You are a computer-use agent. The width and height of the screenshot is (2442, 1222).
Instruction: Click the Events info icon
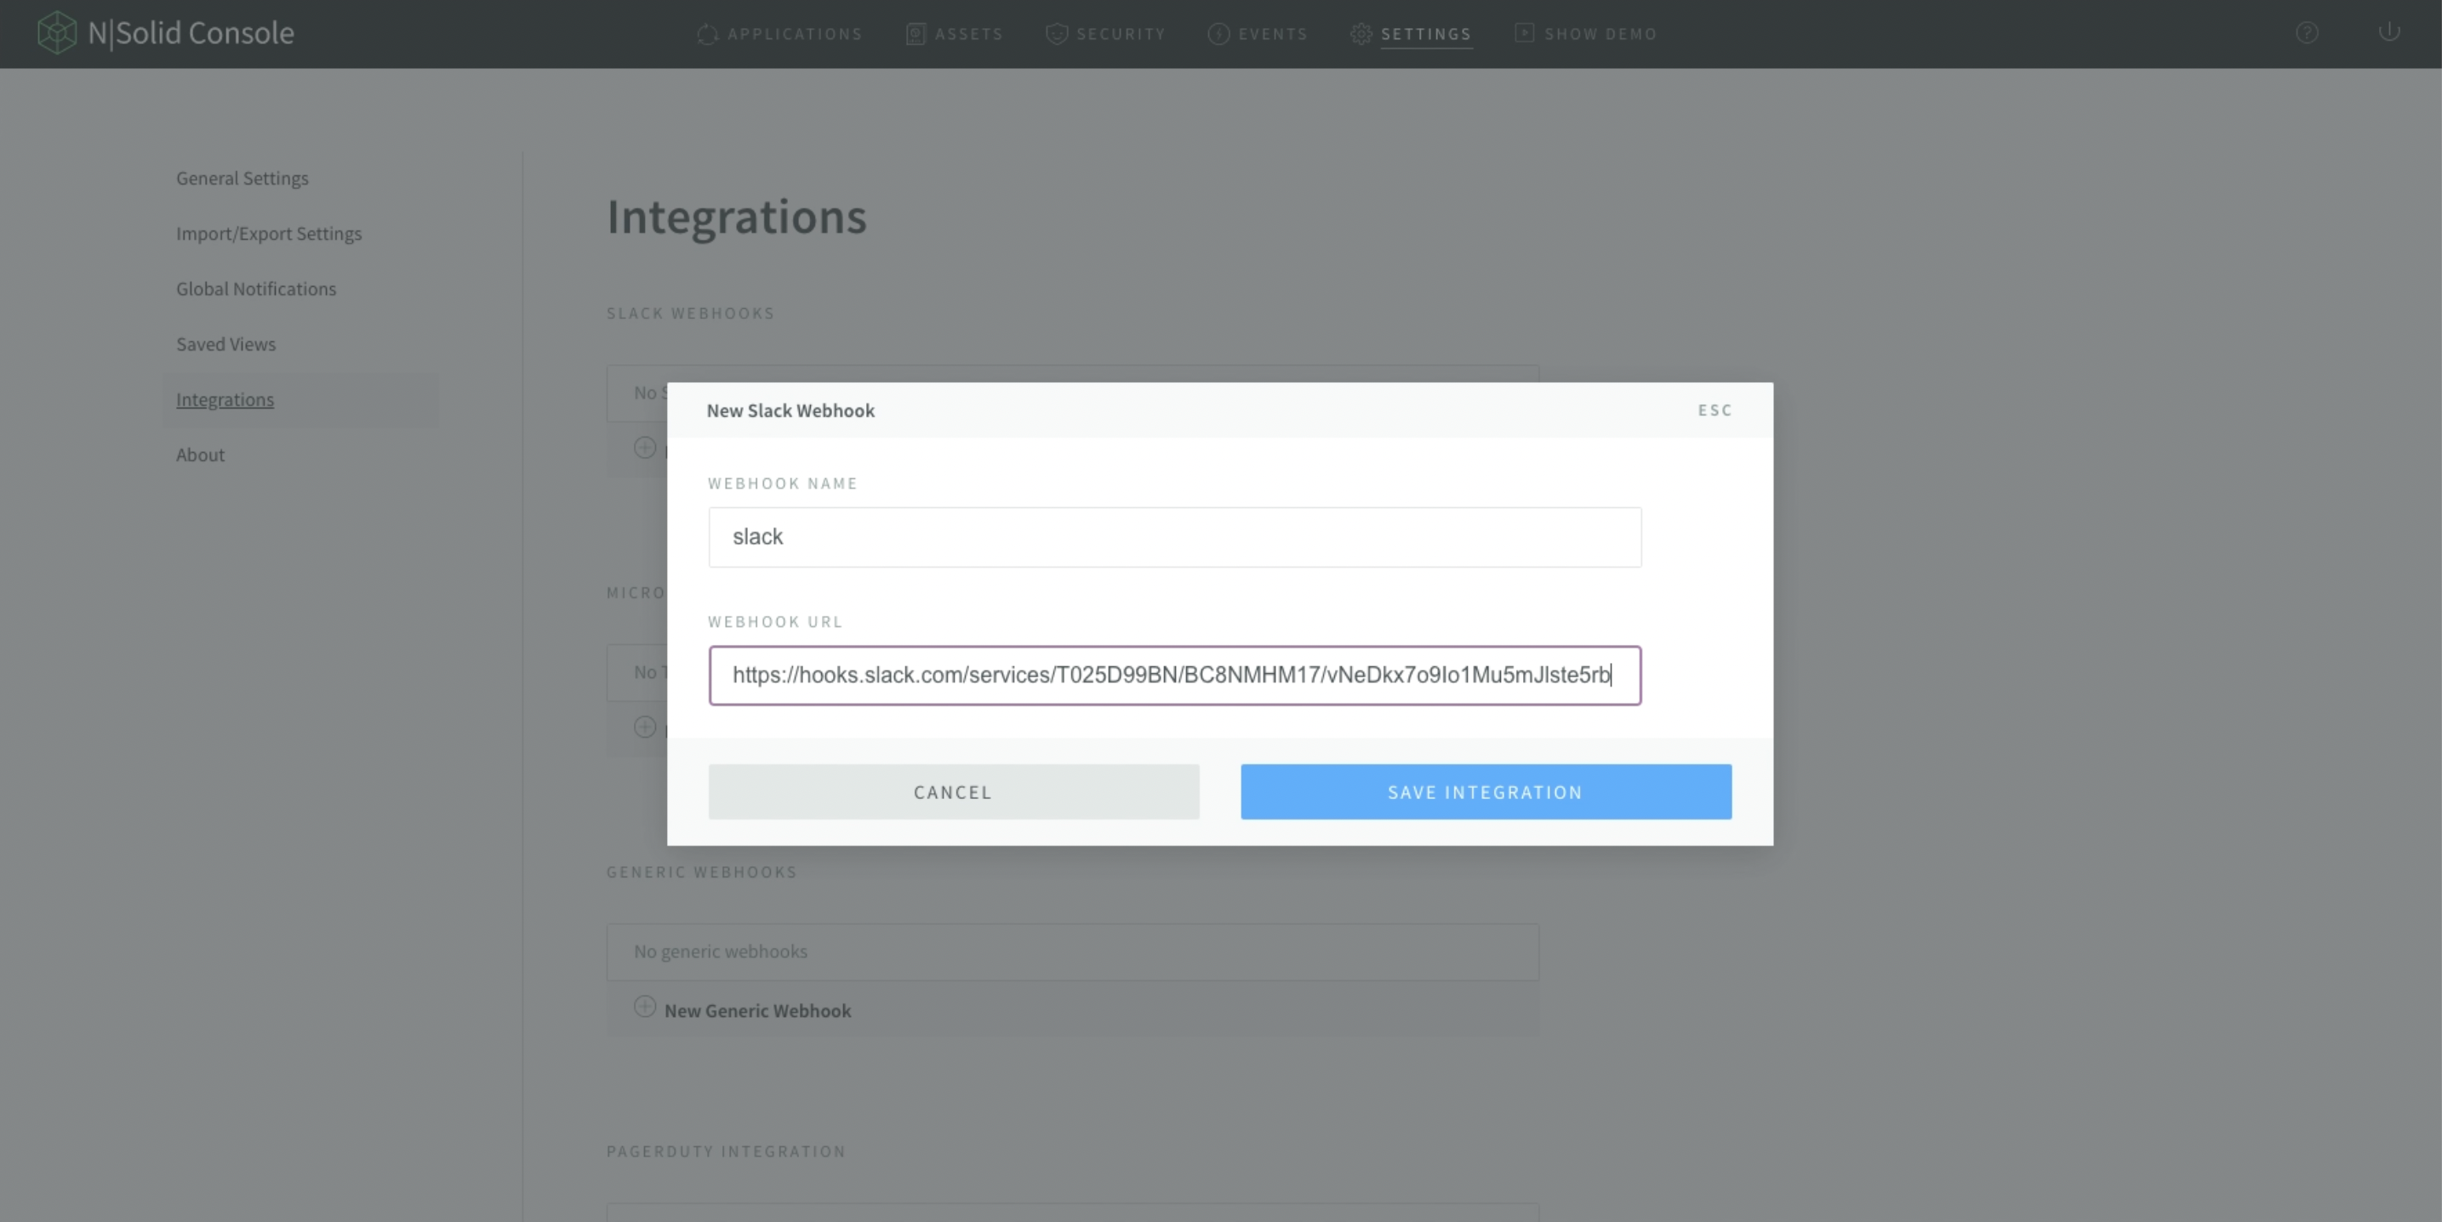coord(1218,34)
